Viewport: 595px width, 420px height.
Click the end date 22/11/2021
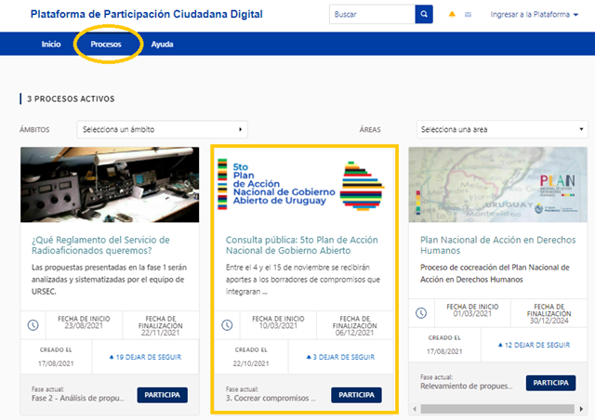(x=161, y=333)
